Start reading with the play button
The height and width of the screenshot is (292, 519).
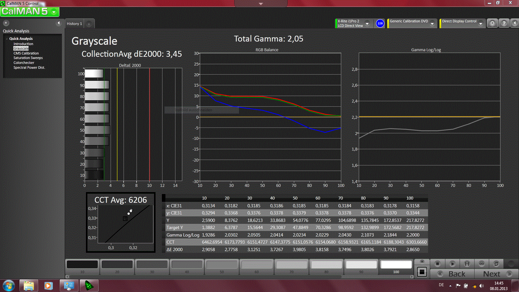(x=453, y=264)
